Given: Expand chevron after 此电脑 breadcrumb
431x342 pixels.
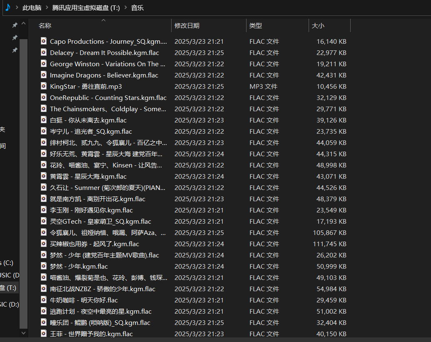Looking at the screenshot, I should pyautogui.click(x=47, y=7).
